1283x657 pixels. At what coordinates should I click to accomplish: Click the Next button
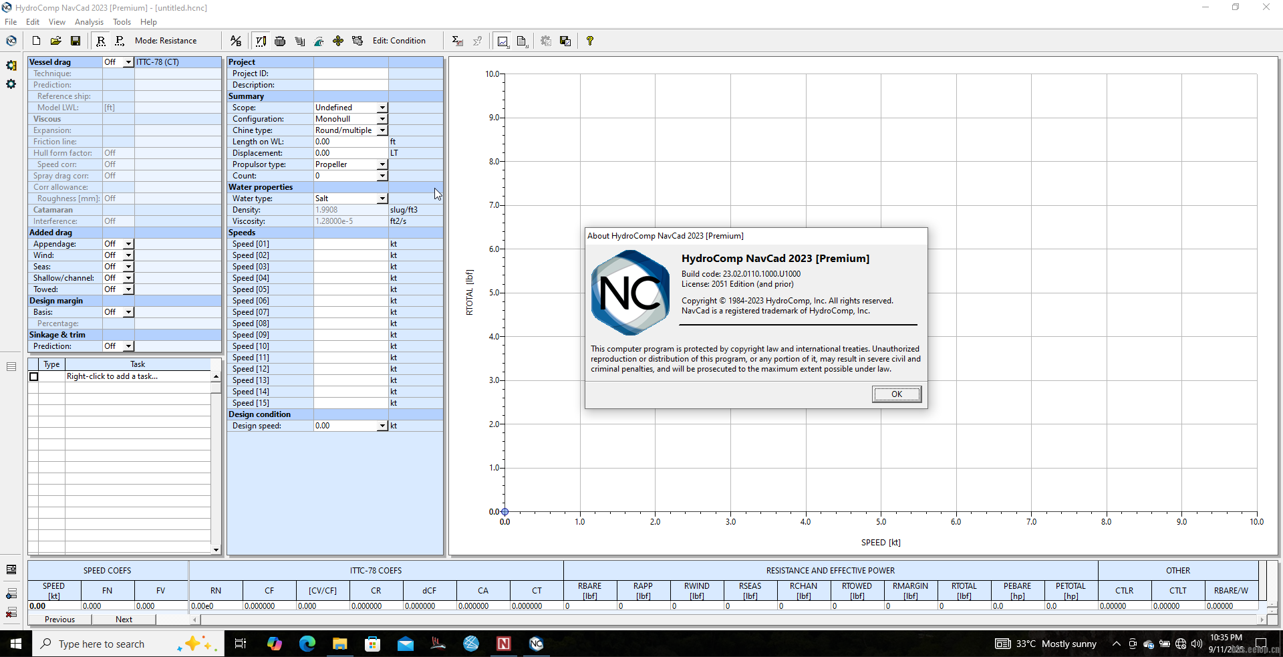pos(124,620)
